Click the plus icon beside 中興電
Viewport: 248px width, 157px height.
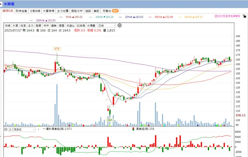point(1,4)
